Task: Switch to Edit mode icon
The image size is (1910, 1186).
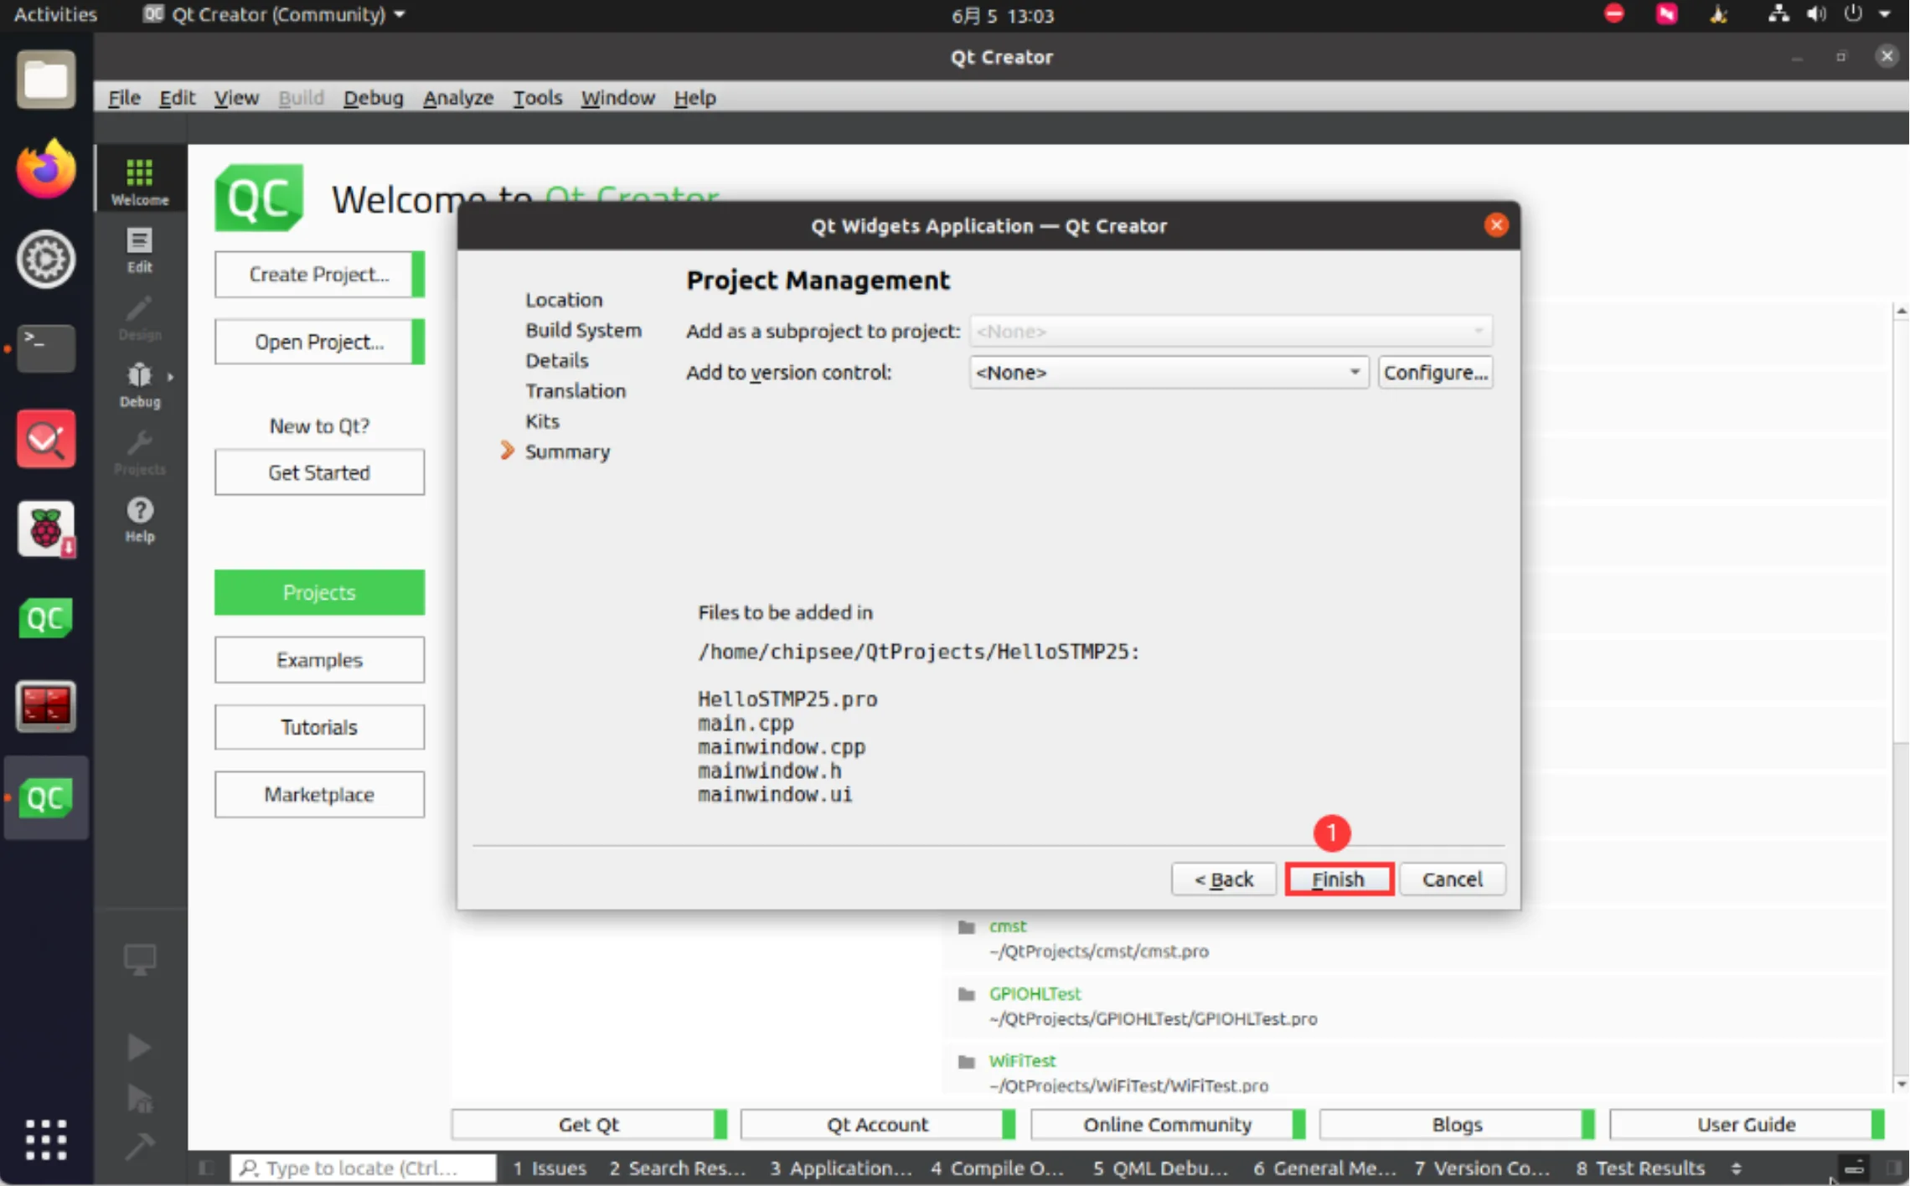Action: tap(140, 250)
